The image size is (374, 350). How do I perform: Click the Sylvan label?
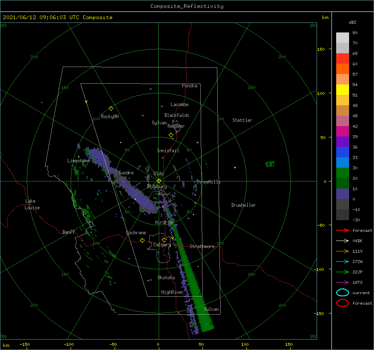(159, 122)
